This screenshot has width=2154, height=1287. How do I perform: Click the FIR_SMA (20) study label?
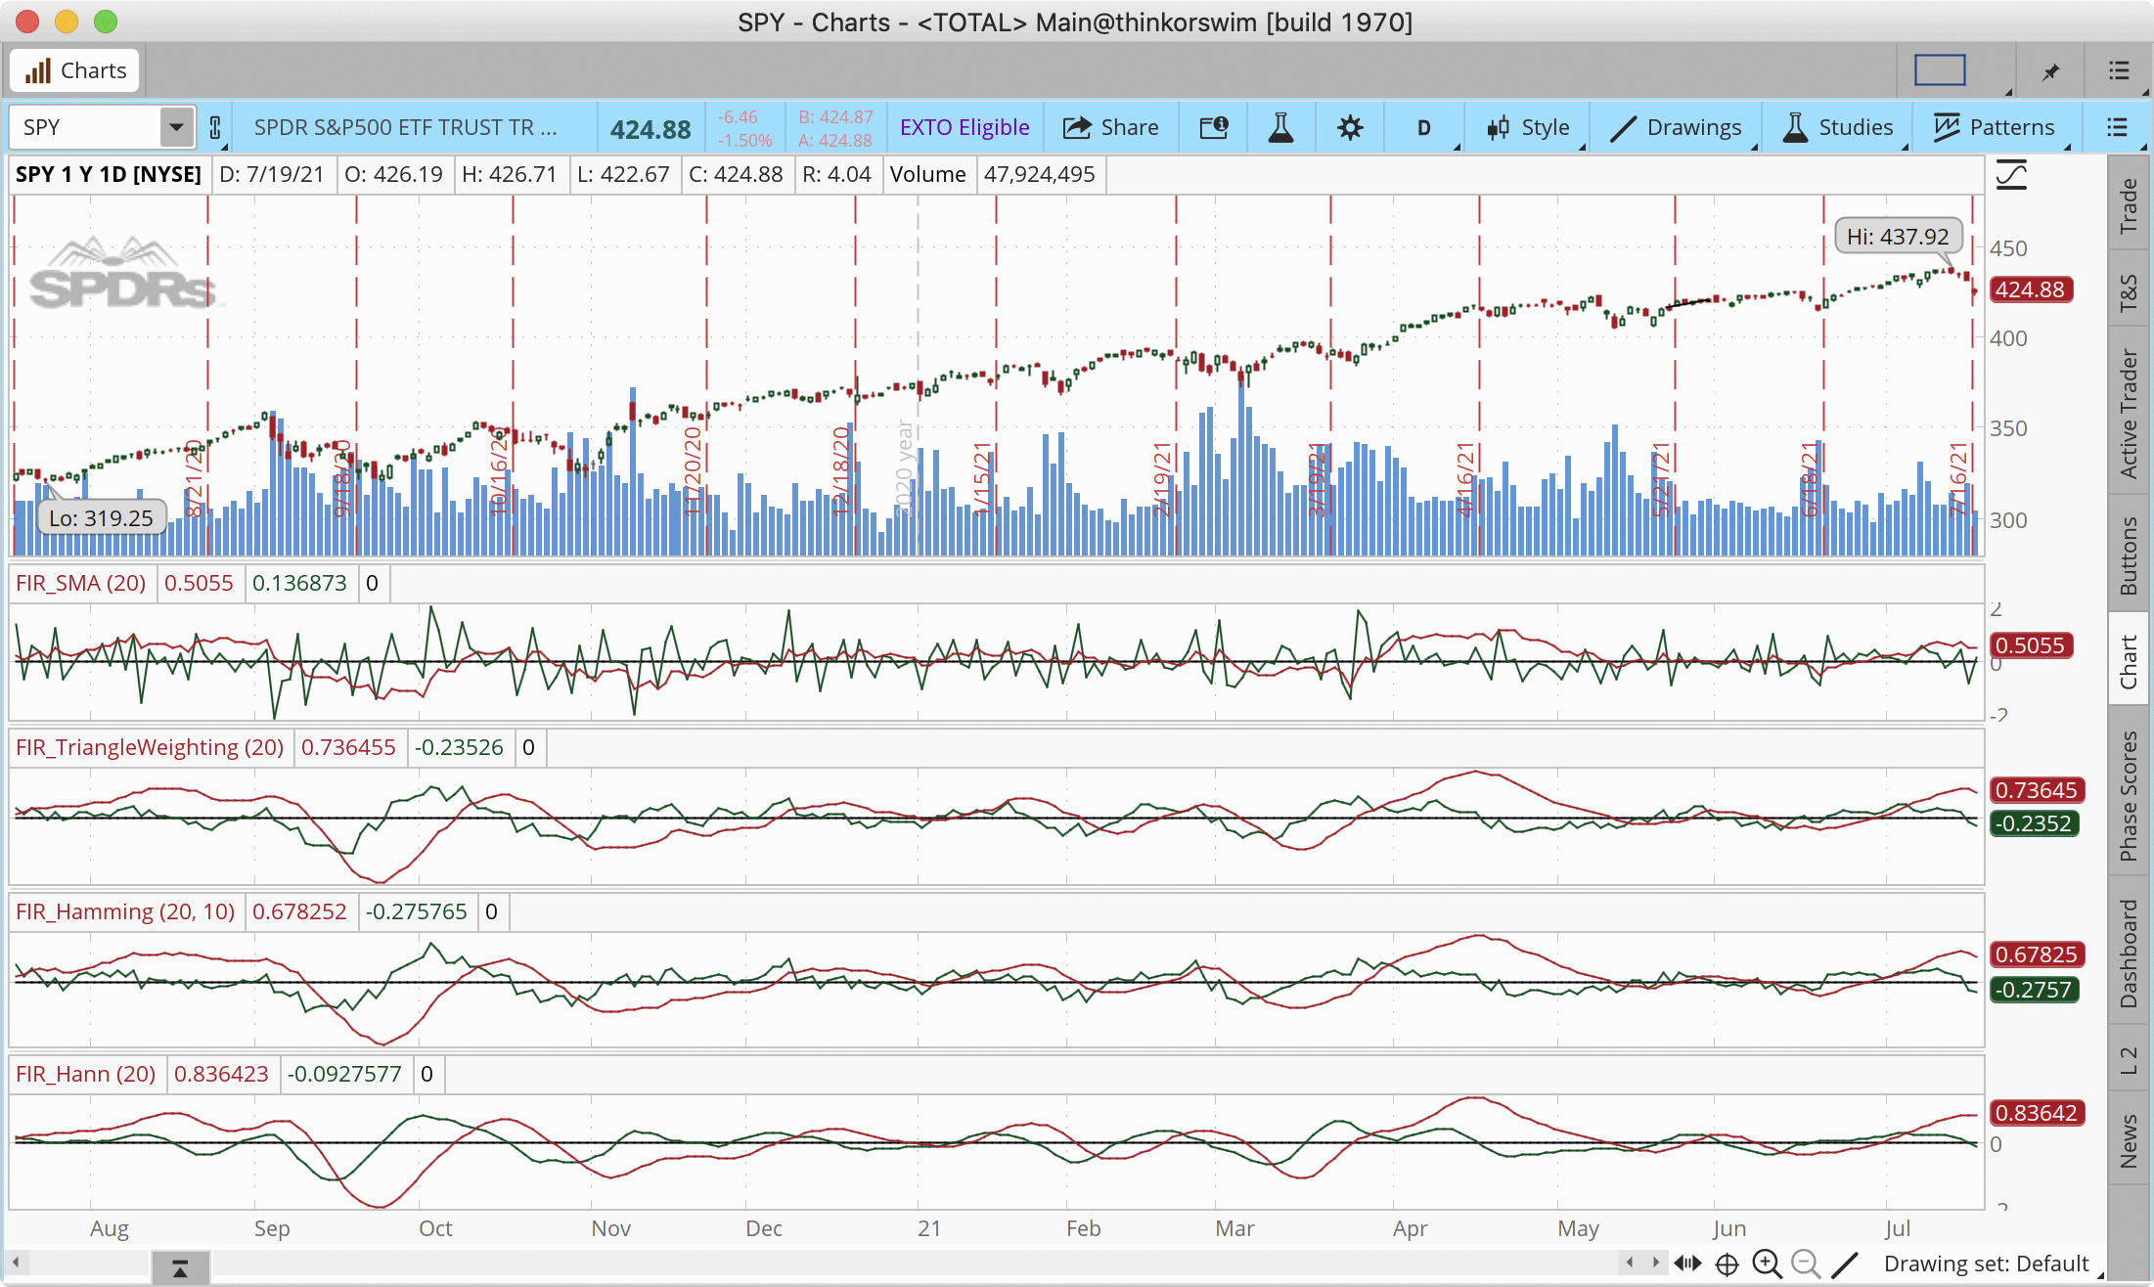pos(80,583)
